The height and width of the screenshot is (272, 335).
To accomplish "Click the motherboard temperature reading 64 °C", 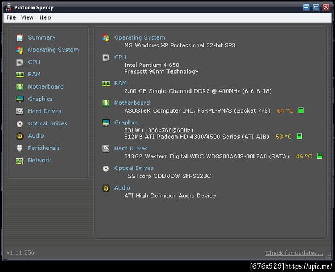I will [x=285, y=111].
